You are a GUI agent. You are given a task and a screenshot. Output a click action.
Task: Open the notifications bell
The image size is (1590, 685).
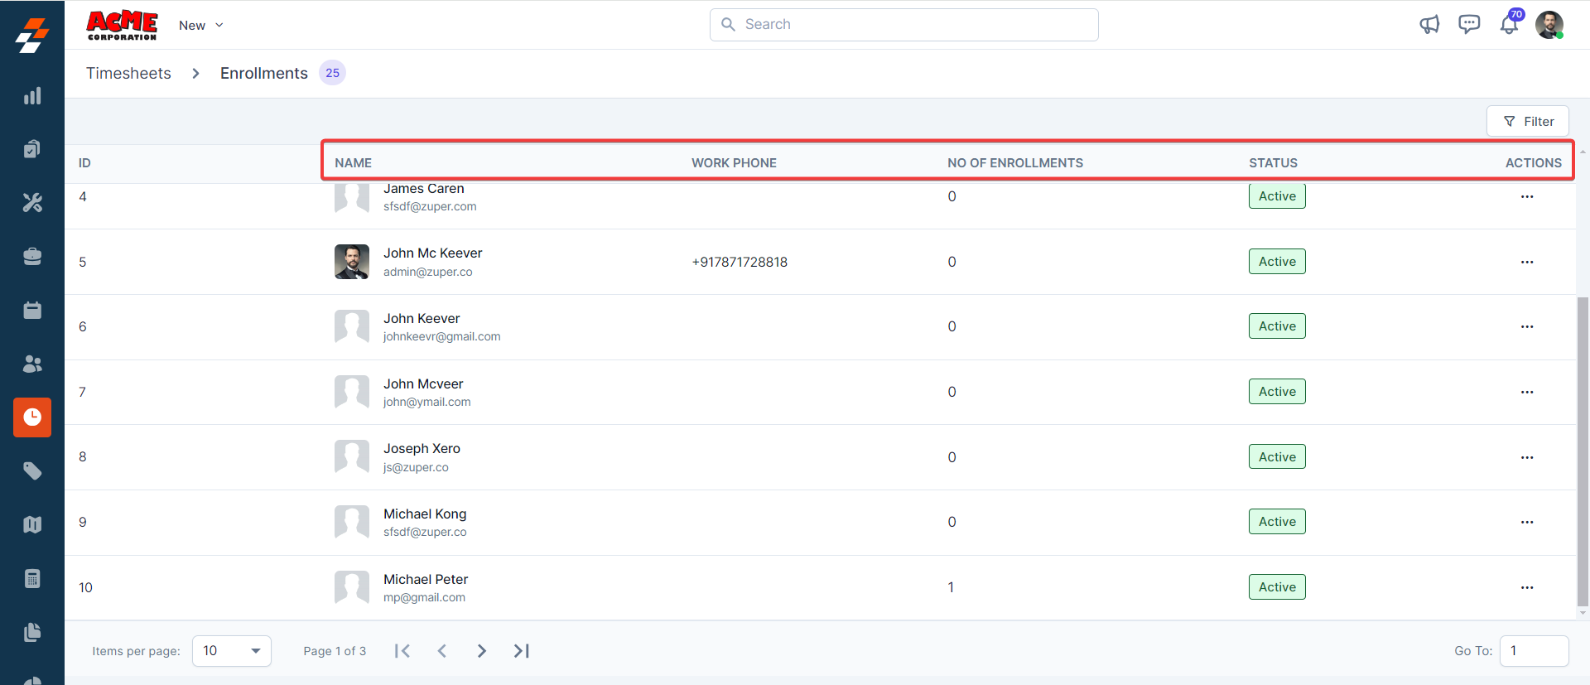point(1509,25)
